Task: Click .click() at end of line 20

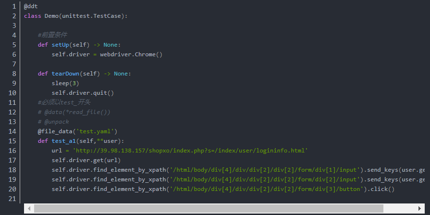Action: click(x=381, y=189)
